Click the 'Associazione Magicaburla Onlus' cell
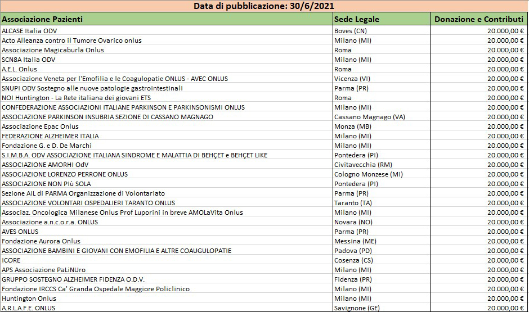Viewport: 529px width, 312px height. click(167, 50)
